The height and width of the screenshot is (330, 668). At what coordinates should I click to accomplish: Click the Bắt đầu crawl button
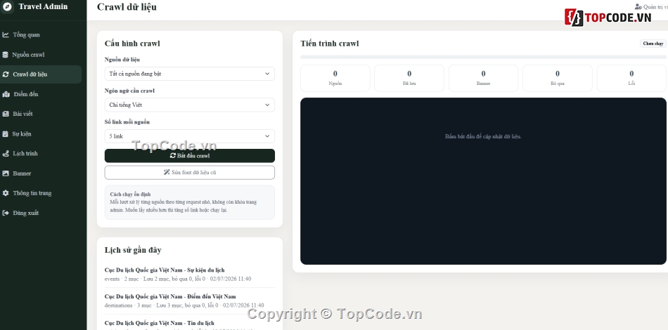point(190,156)
